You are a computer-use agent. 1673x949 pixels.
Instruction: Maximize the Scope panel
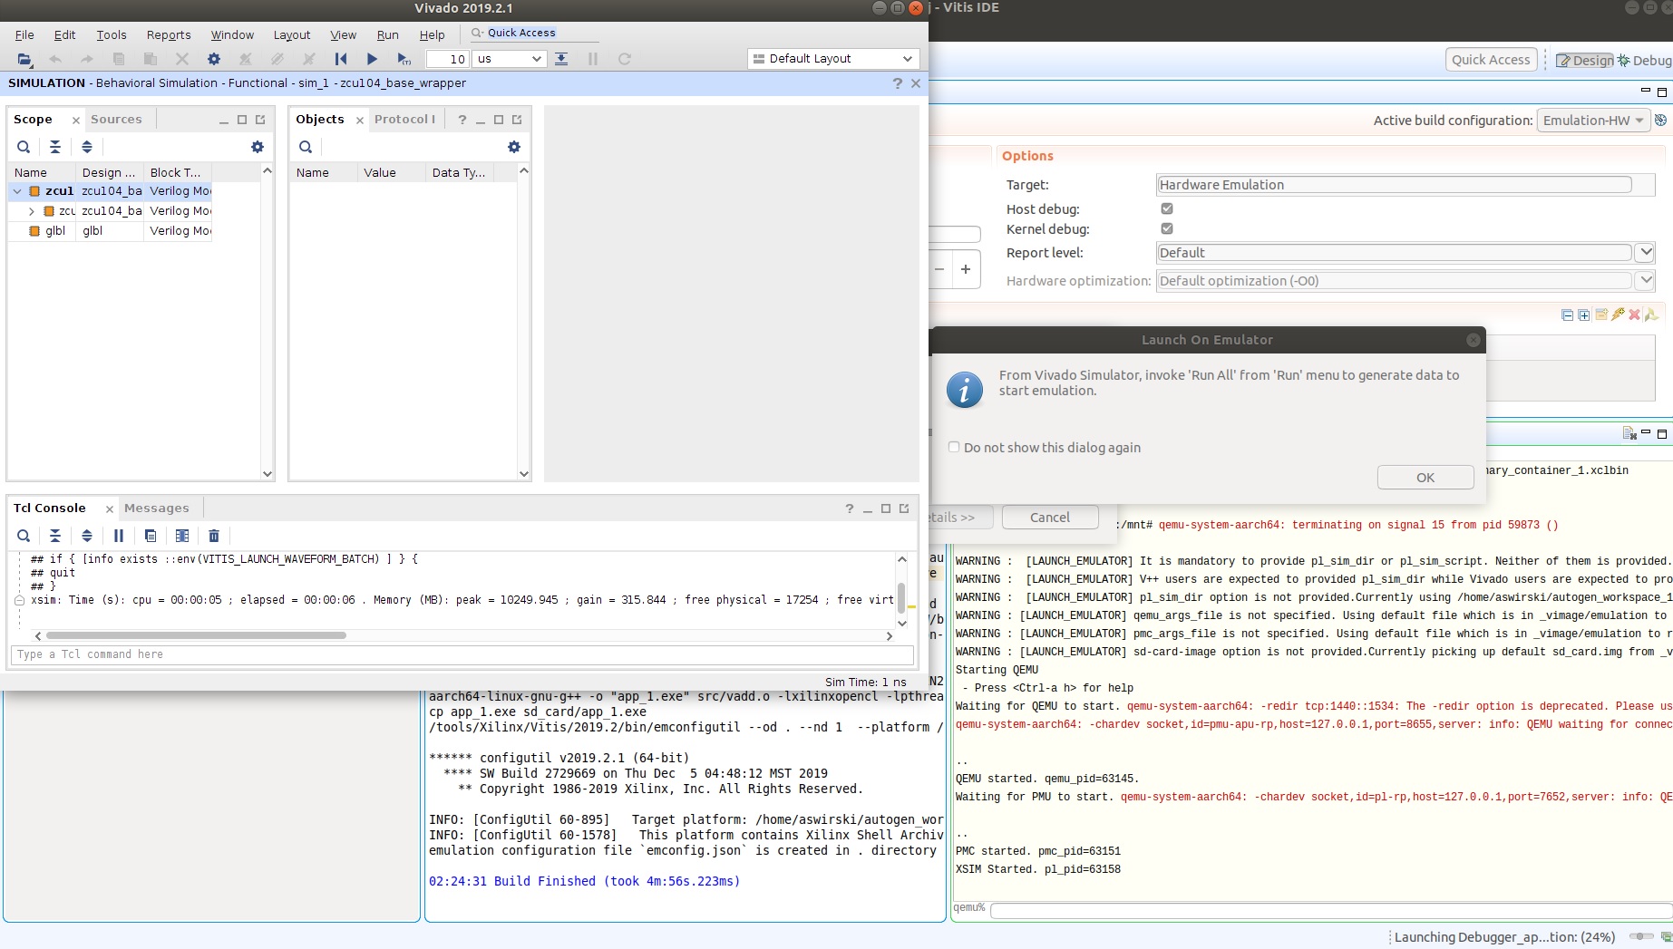(x=242, y=120)
